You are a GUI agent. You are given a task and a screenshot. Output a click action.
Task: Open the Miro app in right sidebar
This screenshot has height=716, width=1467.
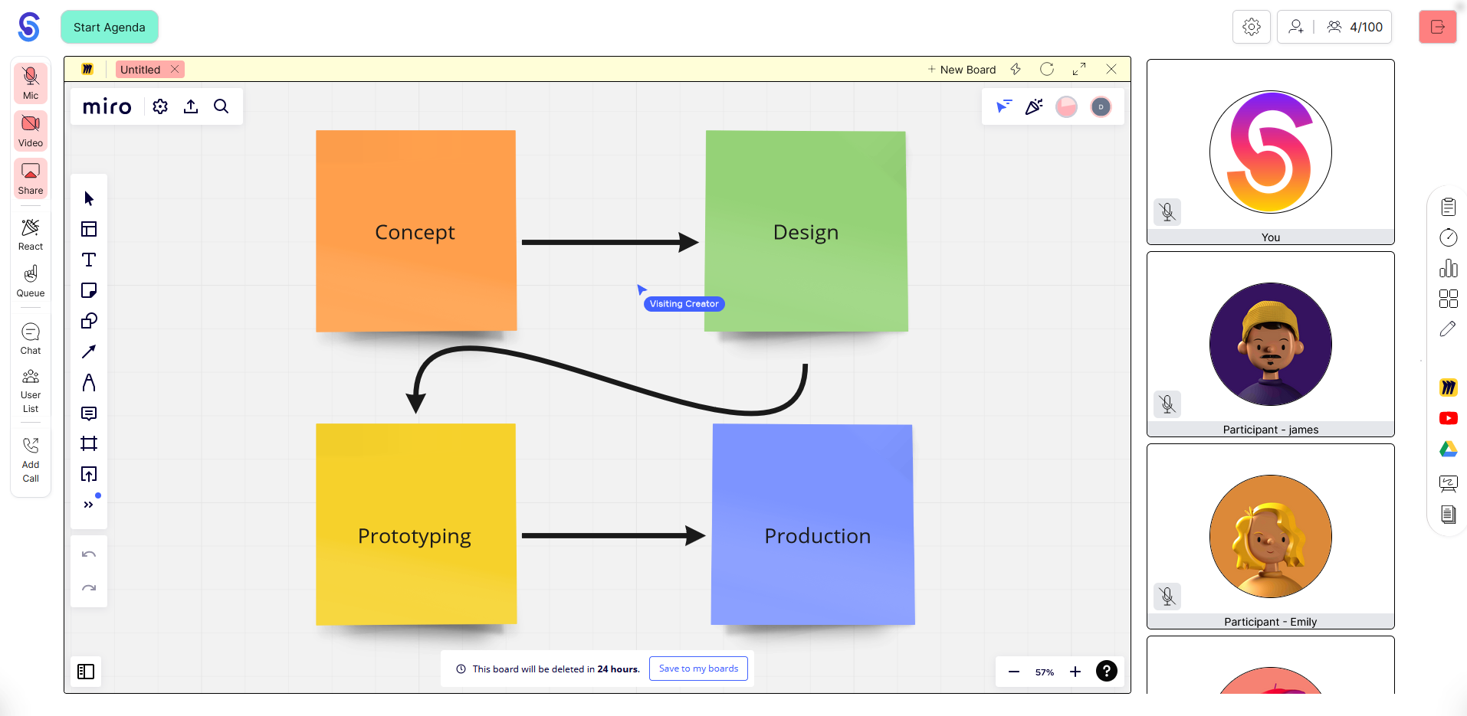click(x=1449, y=387)
